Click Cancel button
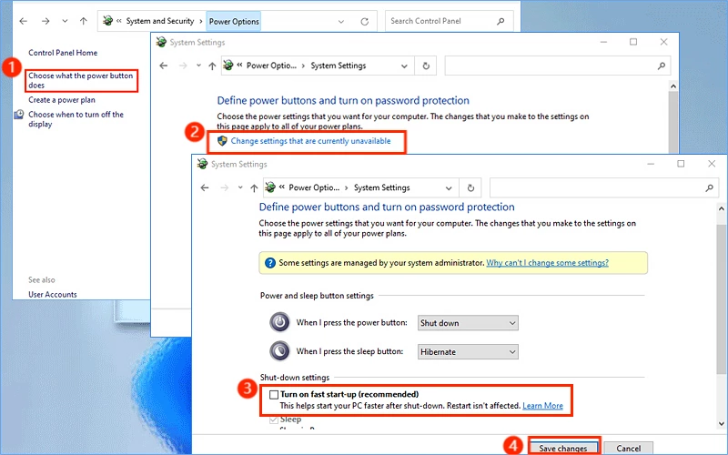This screenshot has width=728, height=455. [x=629, y=448]
